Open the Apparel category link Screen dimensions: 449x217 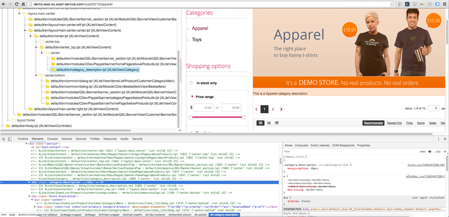[200, 28]
